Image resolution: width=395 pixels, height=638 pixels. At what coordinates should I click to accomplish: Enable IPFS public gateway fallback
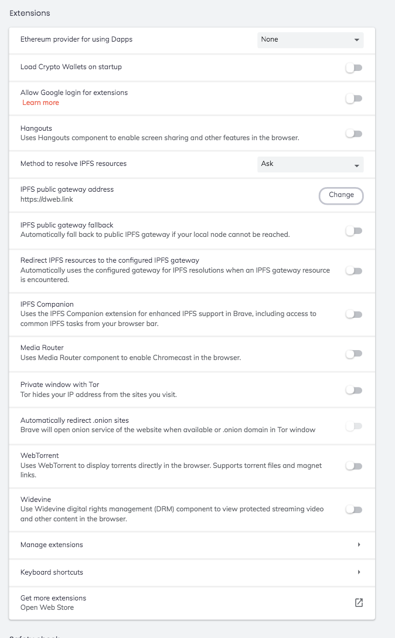point(353,230)
